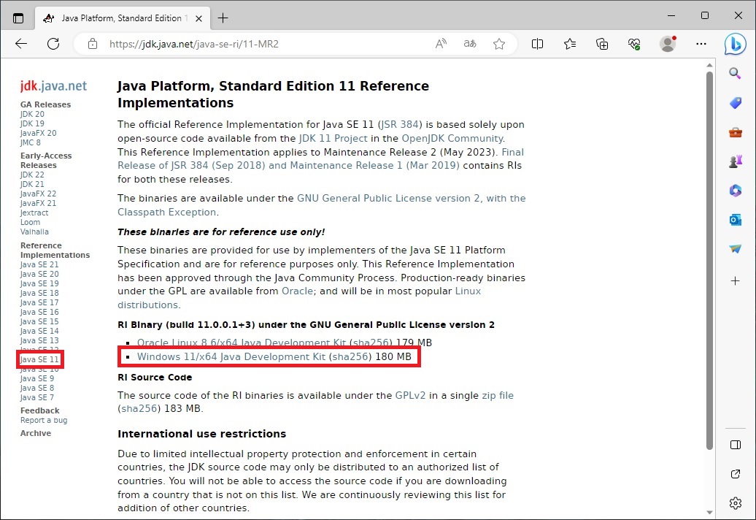Close the Java Platform tab
This screenshot has height=520, width=756.
tap(198, 18)
